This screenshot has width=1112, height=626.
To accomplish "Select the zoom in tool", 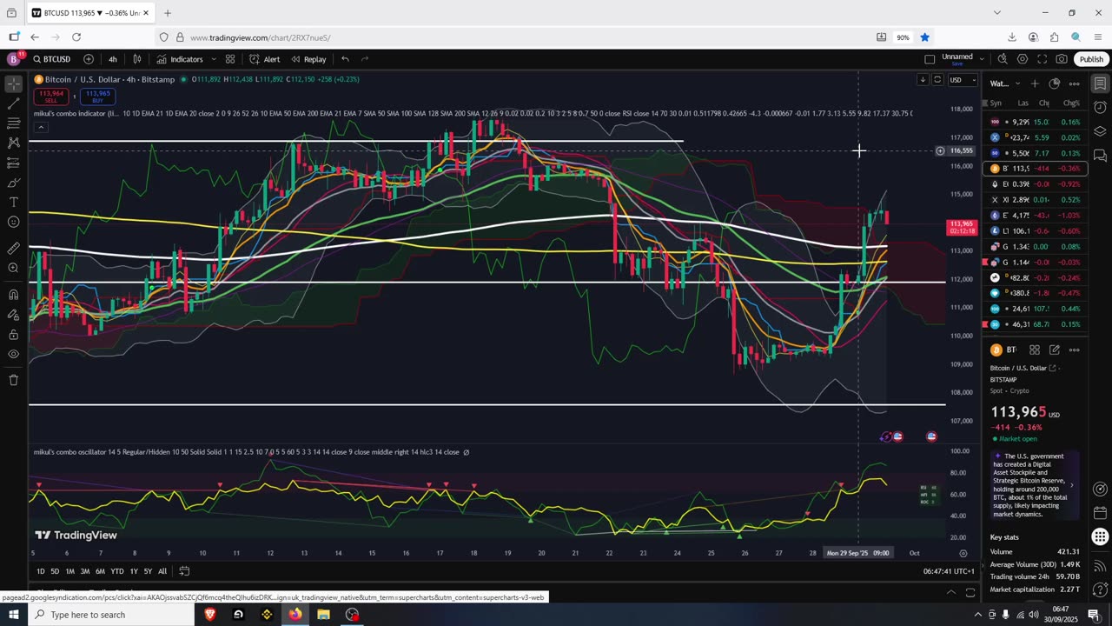I will [x=14, y=268].
